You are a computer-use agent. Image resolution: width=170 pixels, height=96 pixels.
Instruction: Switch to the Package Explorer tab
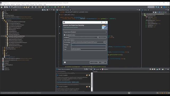point(6,10)
